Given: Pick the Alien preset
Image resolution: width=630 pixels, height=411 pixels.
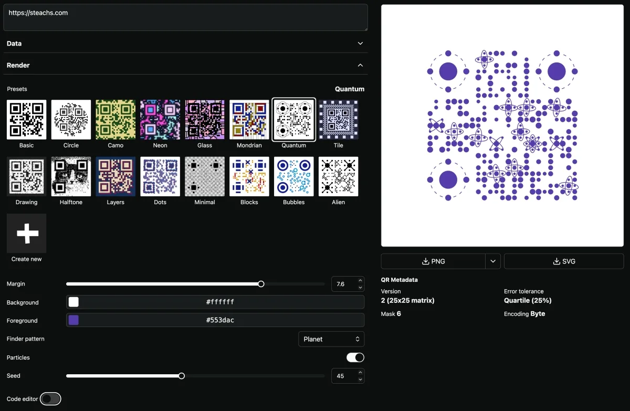Looking at the screenshot, I should point(339,176).
